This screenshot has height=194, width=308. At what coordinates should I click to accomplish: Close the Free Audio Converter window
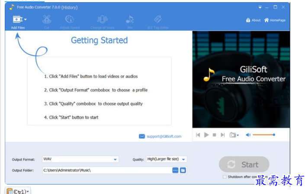click(x=283, y=7)
